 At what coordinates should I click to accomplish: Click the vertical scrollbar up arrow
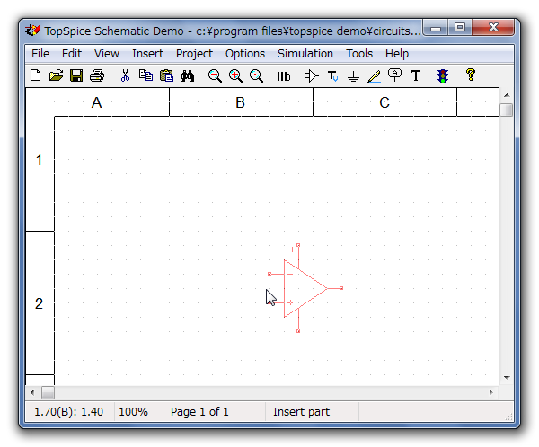507,95
